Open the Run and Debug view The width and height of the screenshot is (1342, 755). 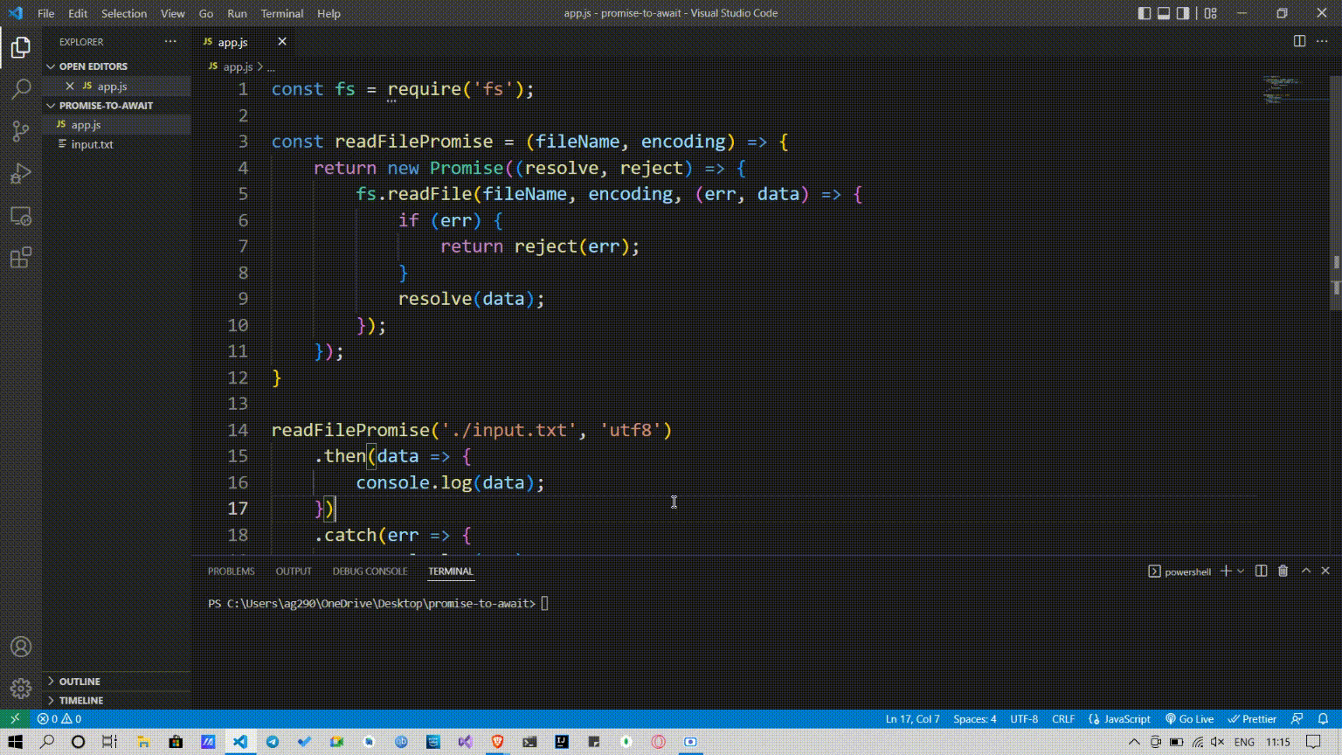pyautogui.click(x=20, y=172)
